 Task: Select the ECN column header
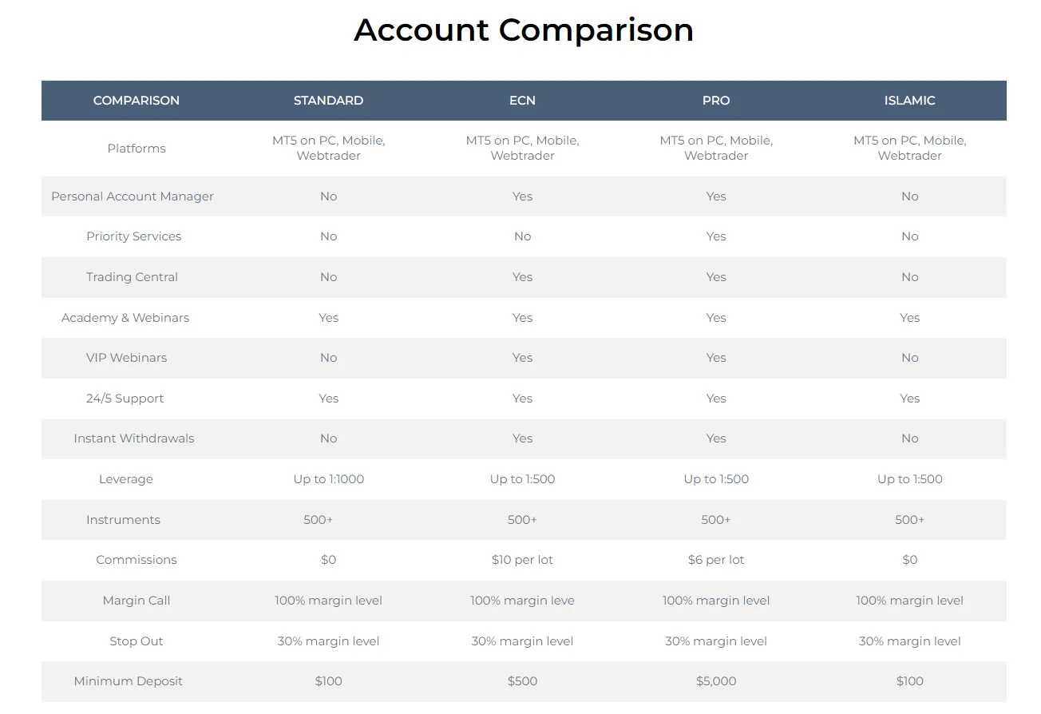coord(522,101)
